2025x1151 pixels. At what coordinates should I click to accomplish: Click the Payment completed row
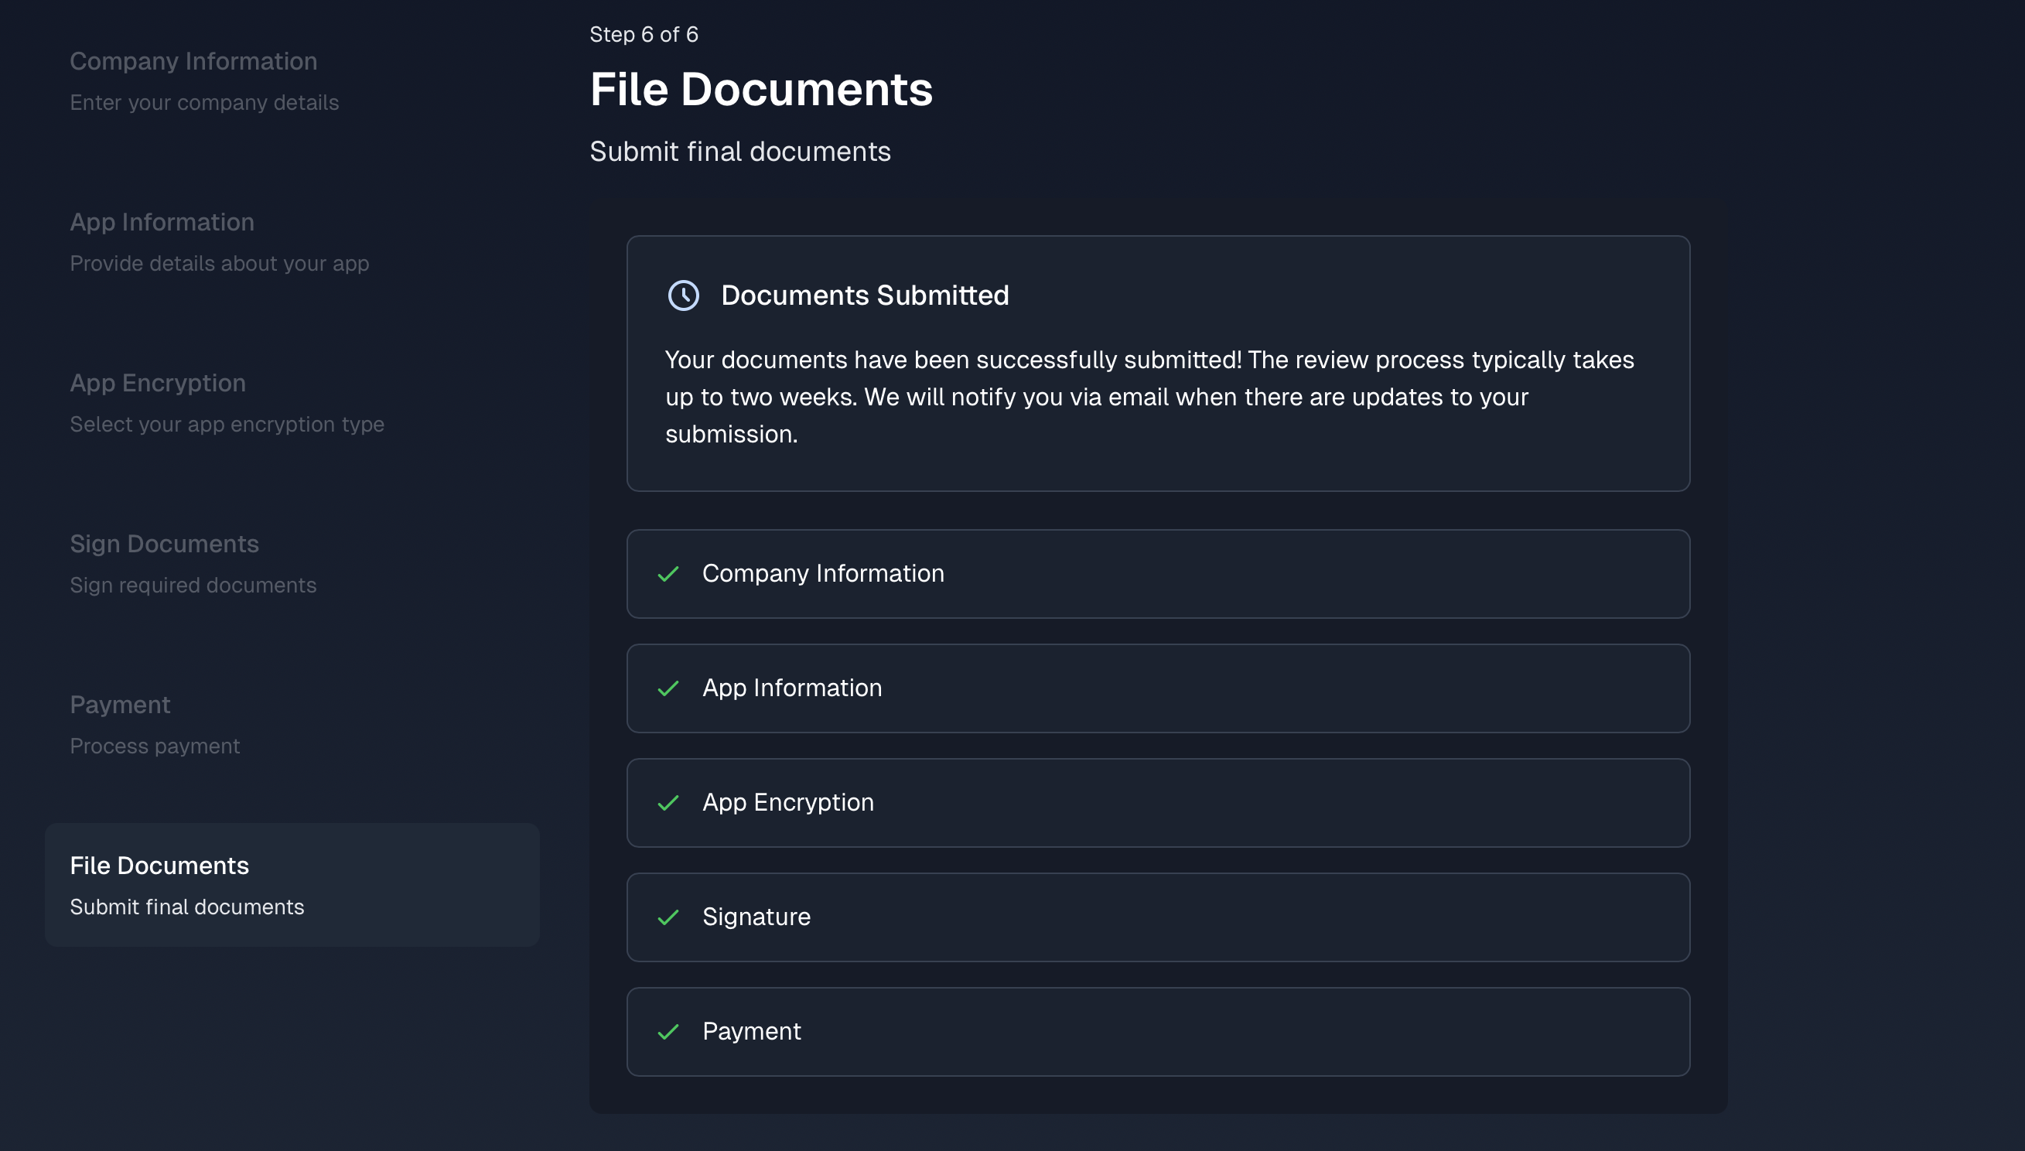tap(1158, 1032)
